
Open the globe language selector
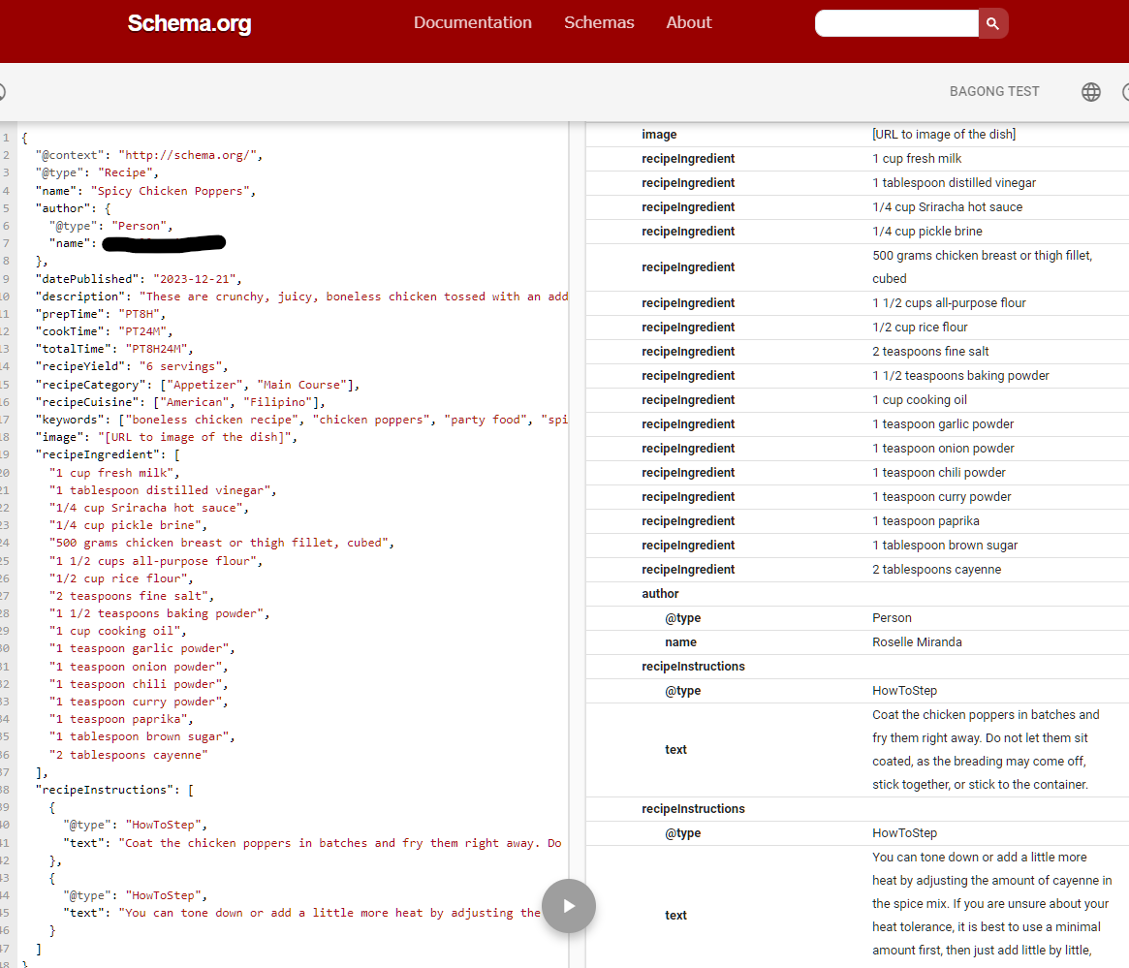pos(1091,92)
